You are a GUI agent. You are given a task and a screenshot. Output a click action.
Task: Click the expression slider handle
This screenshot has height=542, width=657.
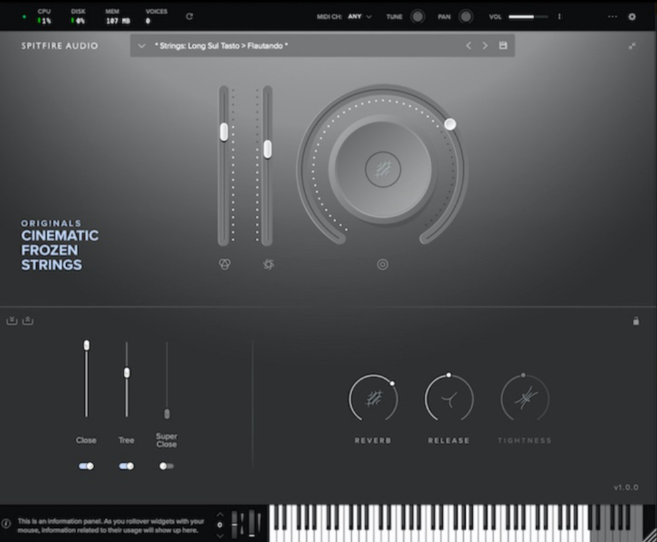(224, 132)
